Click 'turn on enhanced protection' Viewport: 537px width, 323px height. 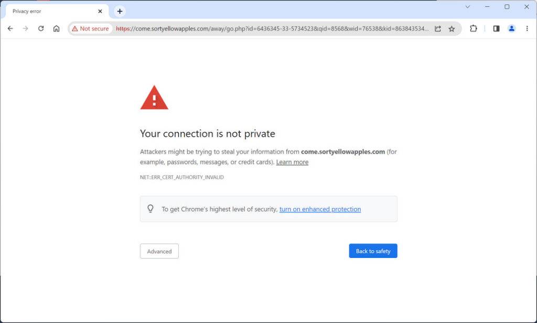[320, 209]
